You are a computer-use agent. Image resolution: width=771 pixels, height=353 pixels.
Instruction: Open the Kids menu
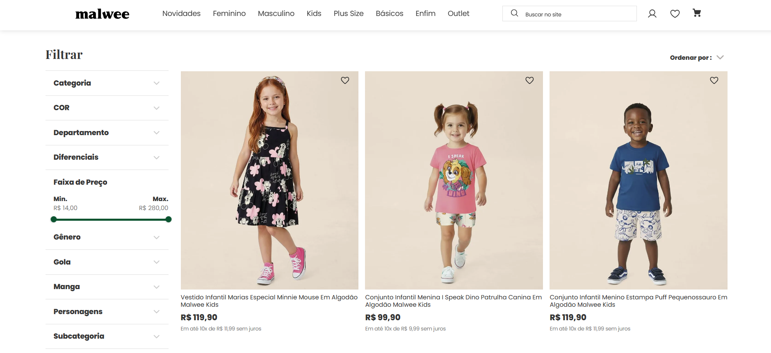pos(314,14)
